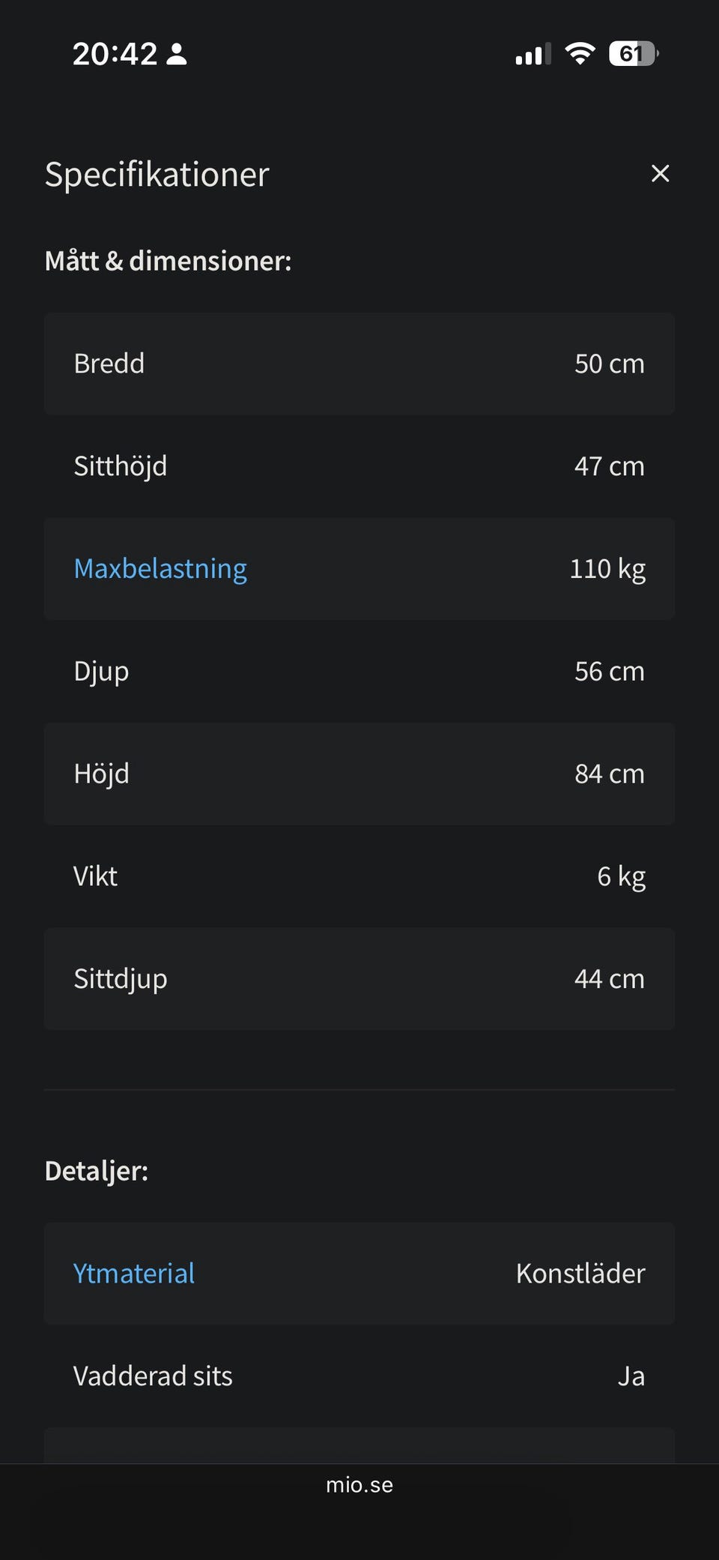The width and height of the screenshot is (719, 1560).
Task: Tap the battery indicator showing 61
Action: tap(633, 54)
